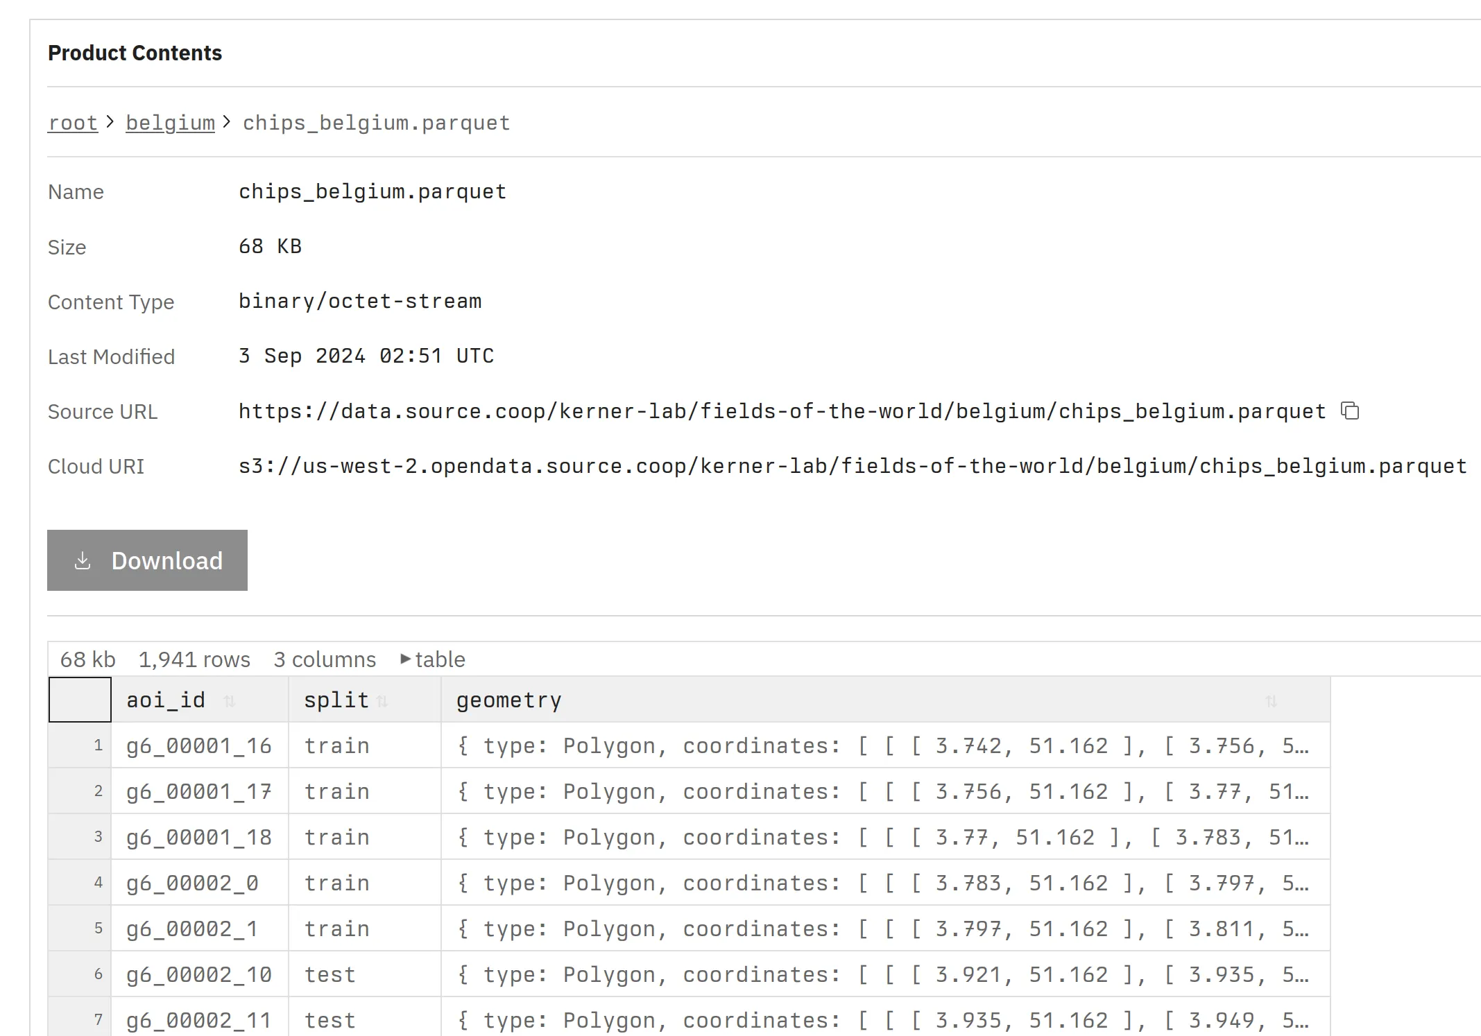Click the sort icon next to aoi_id
The height and width of the screenshot is (1036, 1481).
click(229, 701)
